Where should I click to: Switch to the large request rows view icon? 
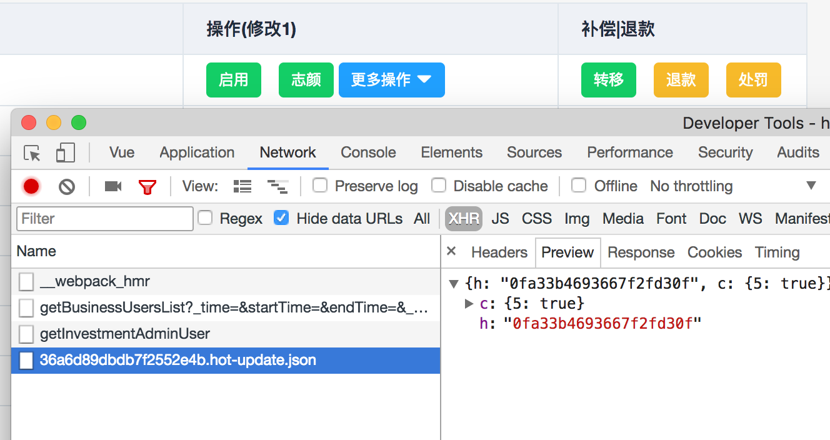pos(242,186)
